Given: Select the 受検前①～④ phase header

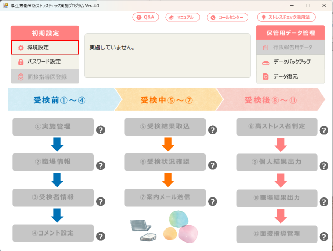Looking at the screenshot, I should 60,100.
